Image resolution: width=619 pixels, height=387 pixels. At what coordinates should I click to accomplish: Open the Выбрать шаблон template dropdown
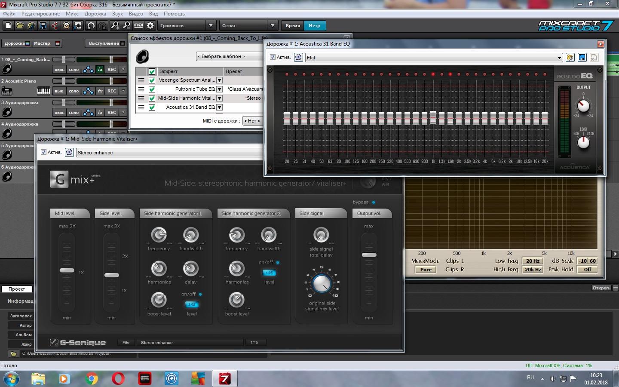coord(230,56)
